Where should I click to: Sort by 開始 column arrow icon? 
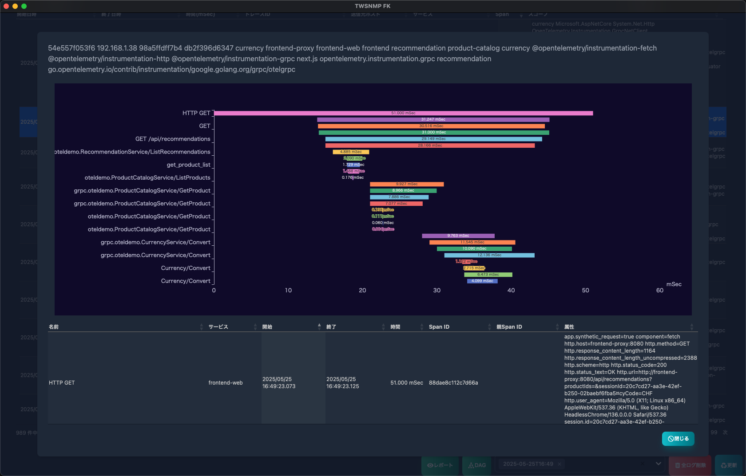(x=319, y=327)
